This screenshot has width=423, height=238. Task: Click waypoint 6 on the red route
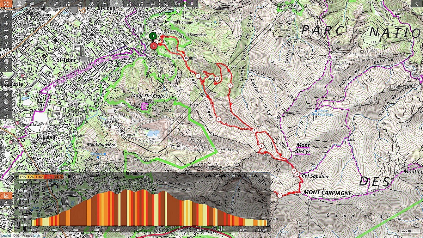(294, 171)
